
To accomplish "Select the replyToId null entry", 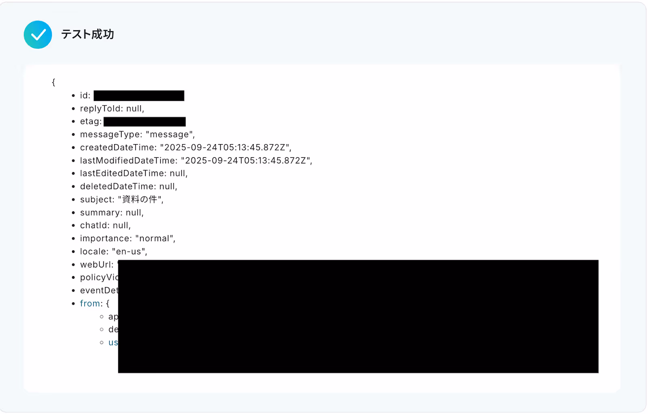I will (x=112, y=108).
